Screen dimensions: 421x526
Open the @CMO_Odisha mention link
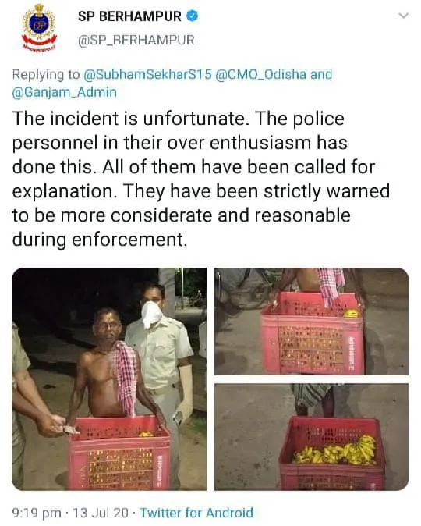pos(260,74)
